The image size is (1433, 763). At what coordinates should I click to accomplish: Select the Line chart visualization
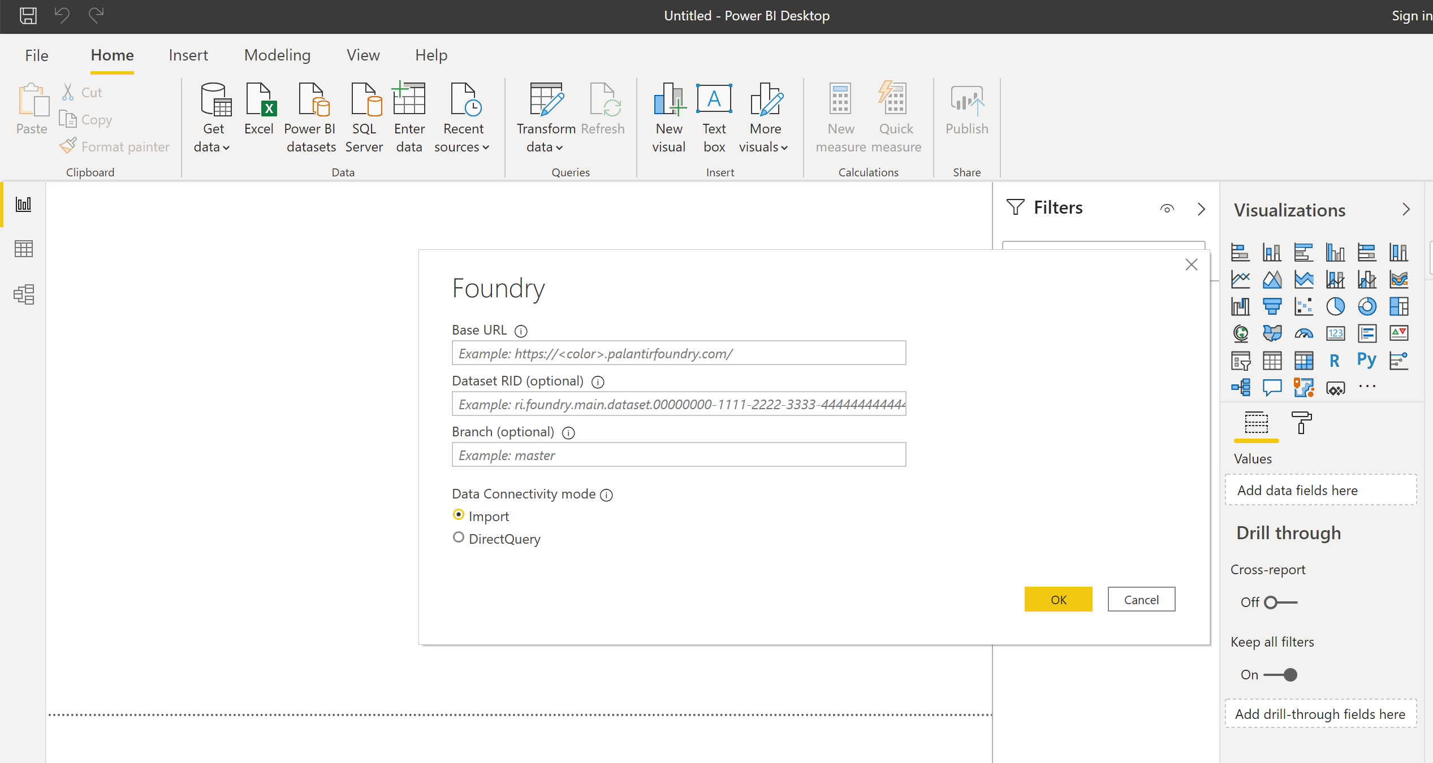tap(1241, 279)
